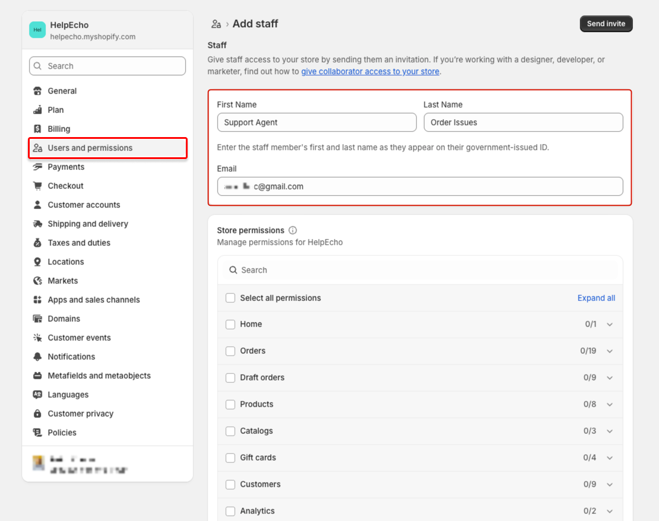The height and width of the screenshot is (521, 659).
Task: Click the Email input field
Action: coord(420,186)
